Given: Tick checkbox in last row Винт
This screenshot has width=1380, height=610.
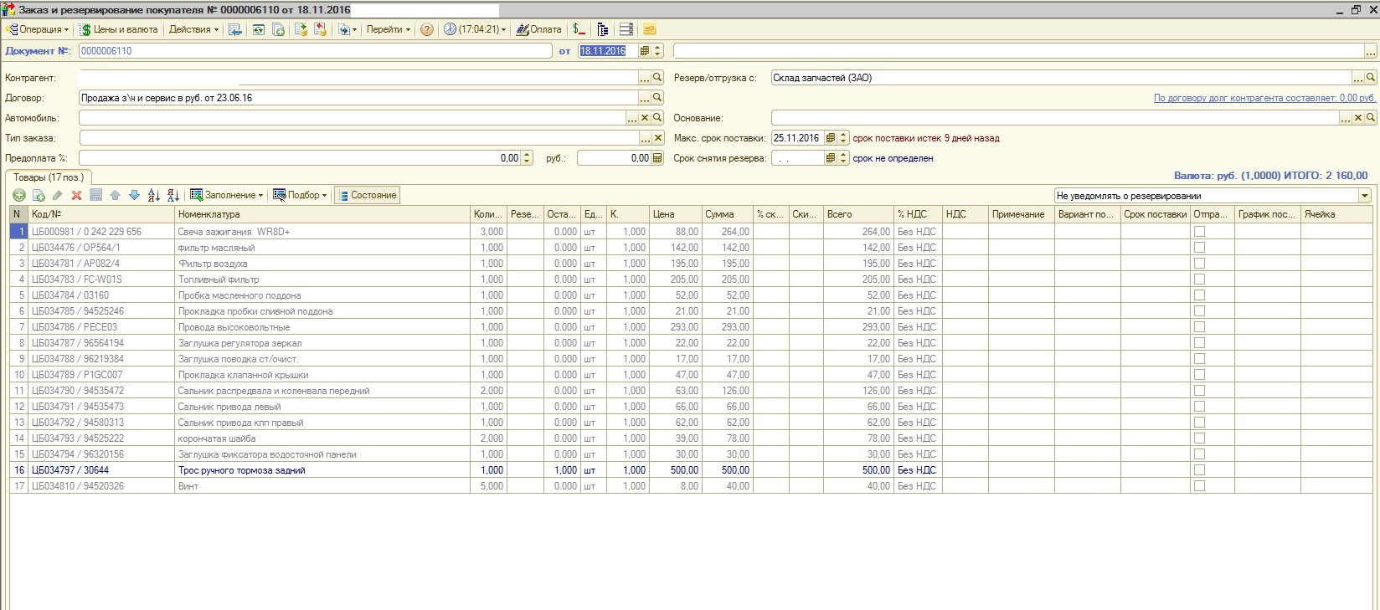Looking at the screenshot, I should point(1199,486).
